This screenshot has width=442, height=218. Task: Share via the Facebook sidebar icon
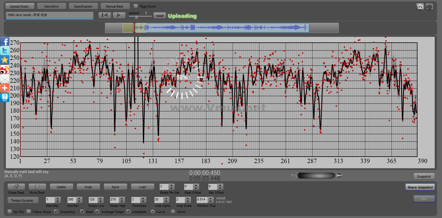tap(5, 42)
